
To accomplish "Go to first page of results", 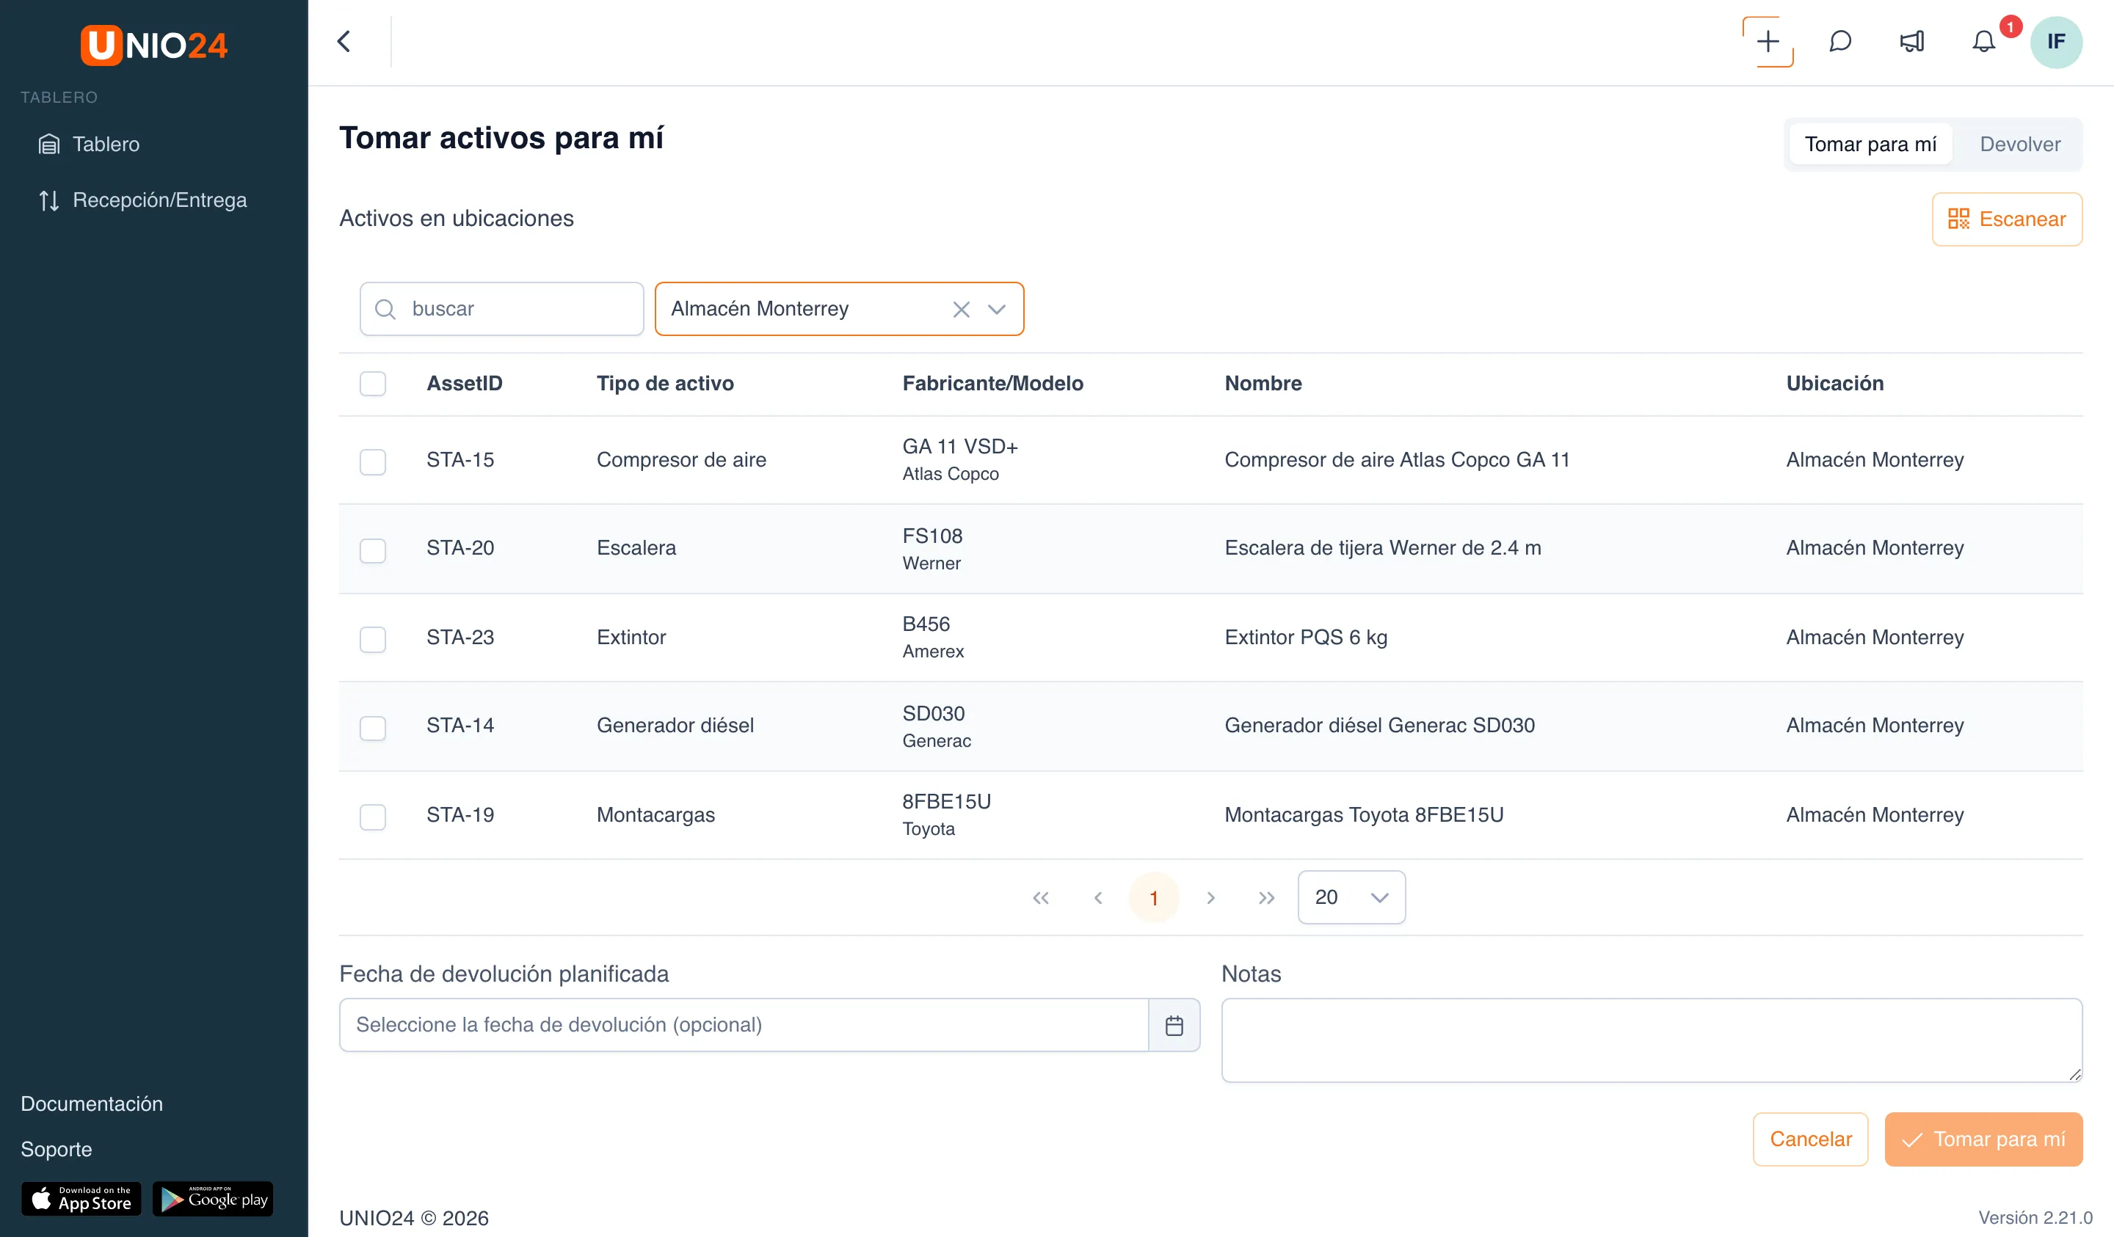I will [x=1041, y=897].
